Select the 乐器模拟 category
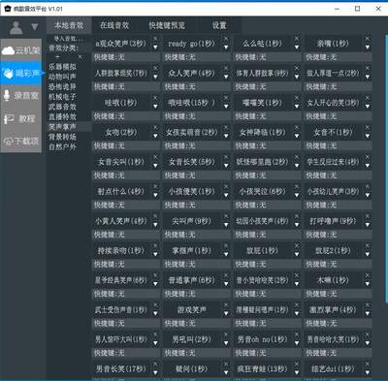This screenshot has width=388, height=381. point(62,67)
